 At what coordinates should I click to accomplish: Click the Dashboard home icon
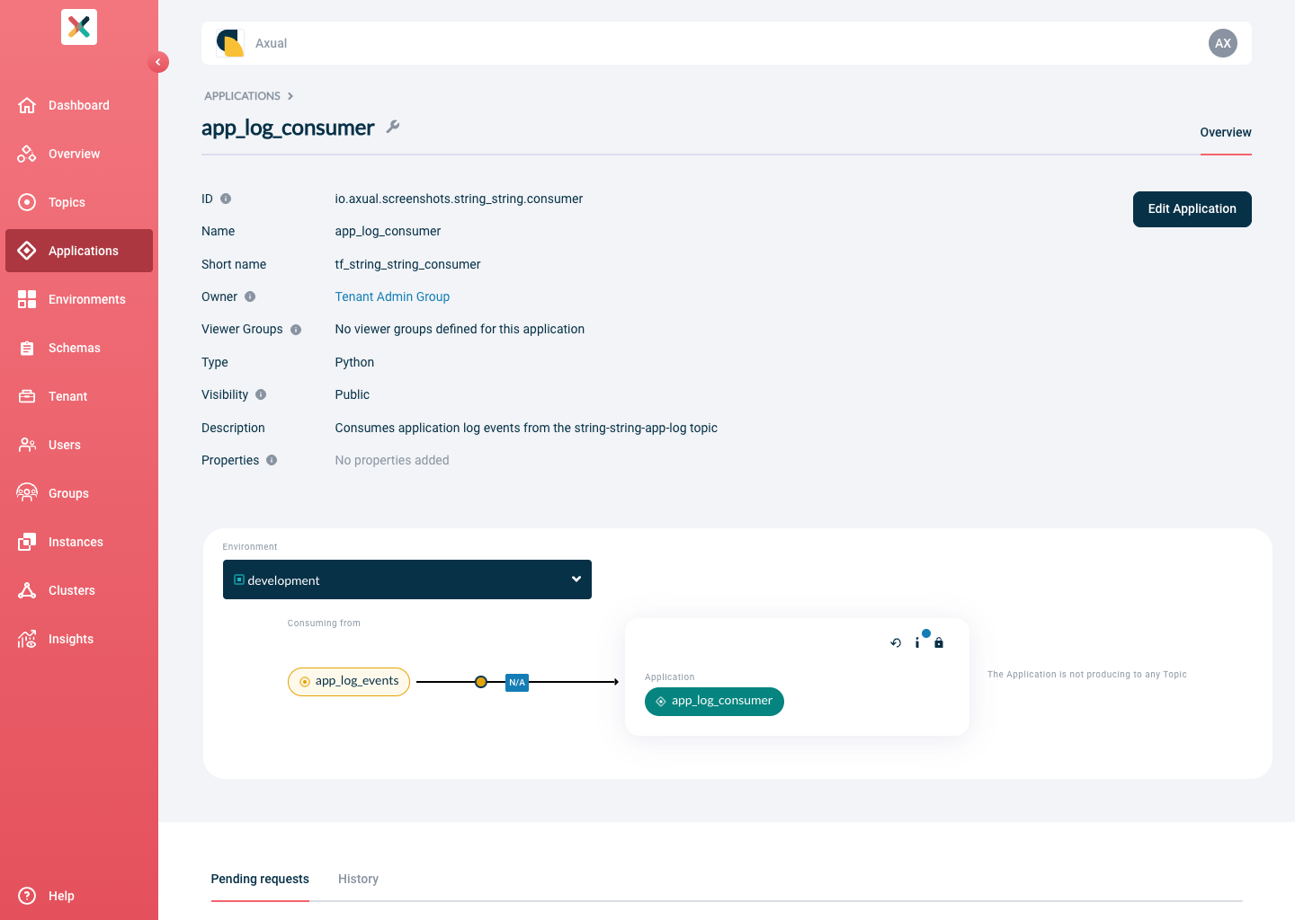click(x=27, y=105)
